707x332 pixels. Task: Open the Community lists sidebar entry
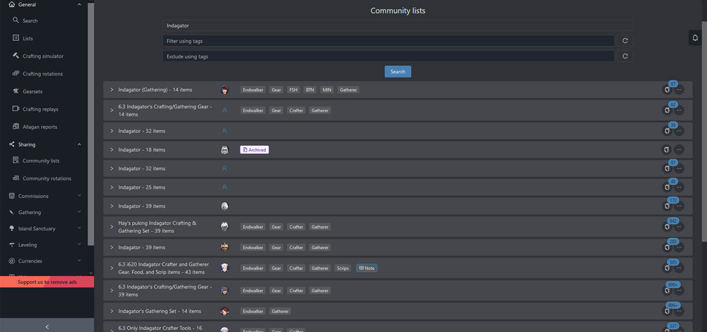coord(41,160)
